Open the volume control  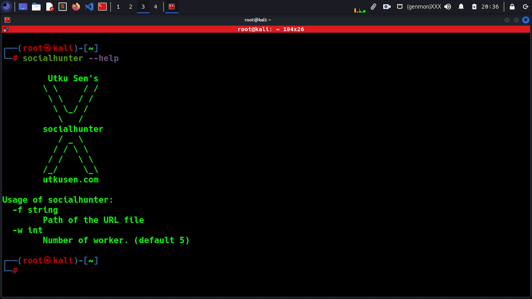pos(447,7)
